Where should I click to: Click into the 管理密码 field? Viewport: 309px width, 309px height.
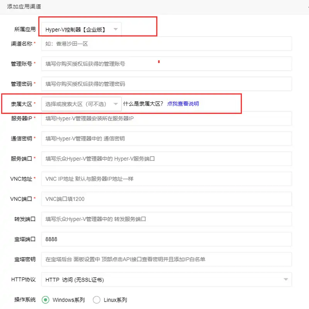click(166, 84)
